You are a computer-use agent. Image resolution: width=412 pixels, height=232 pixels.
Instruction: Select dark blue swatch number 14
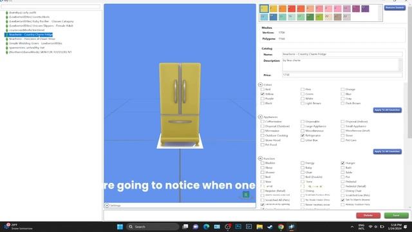273,17
